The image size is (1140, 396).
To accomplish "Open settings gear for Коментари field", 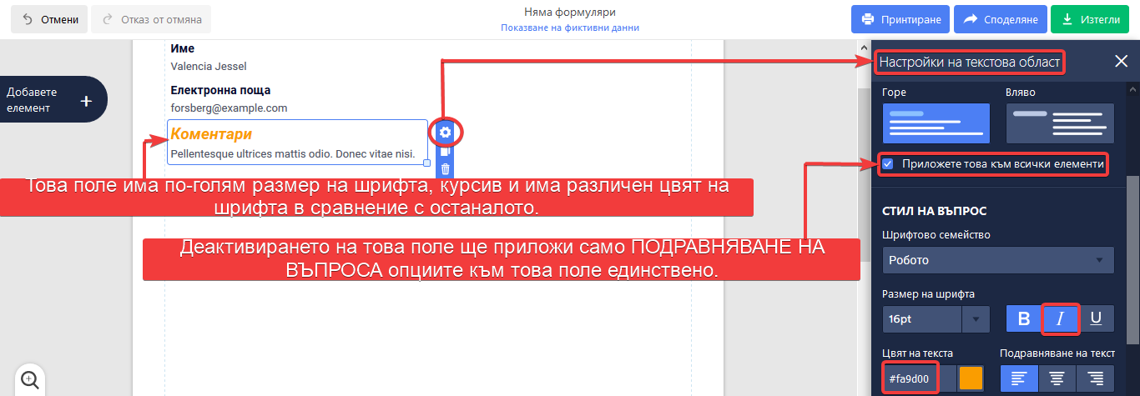I will 446,132.
